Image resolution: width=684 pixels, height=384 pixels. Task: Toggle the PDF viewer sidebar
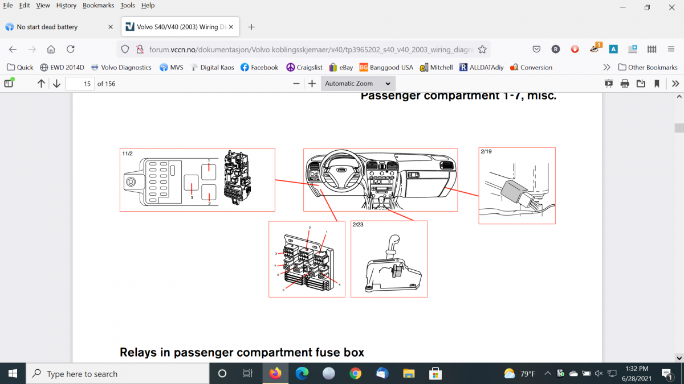tap(9, 84)
